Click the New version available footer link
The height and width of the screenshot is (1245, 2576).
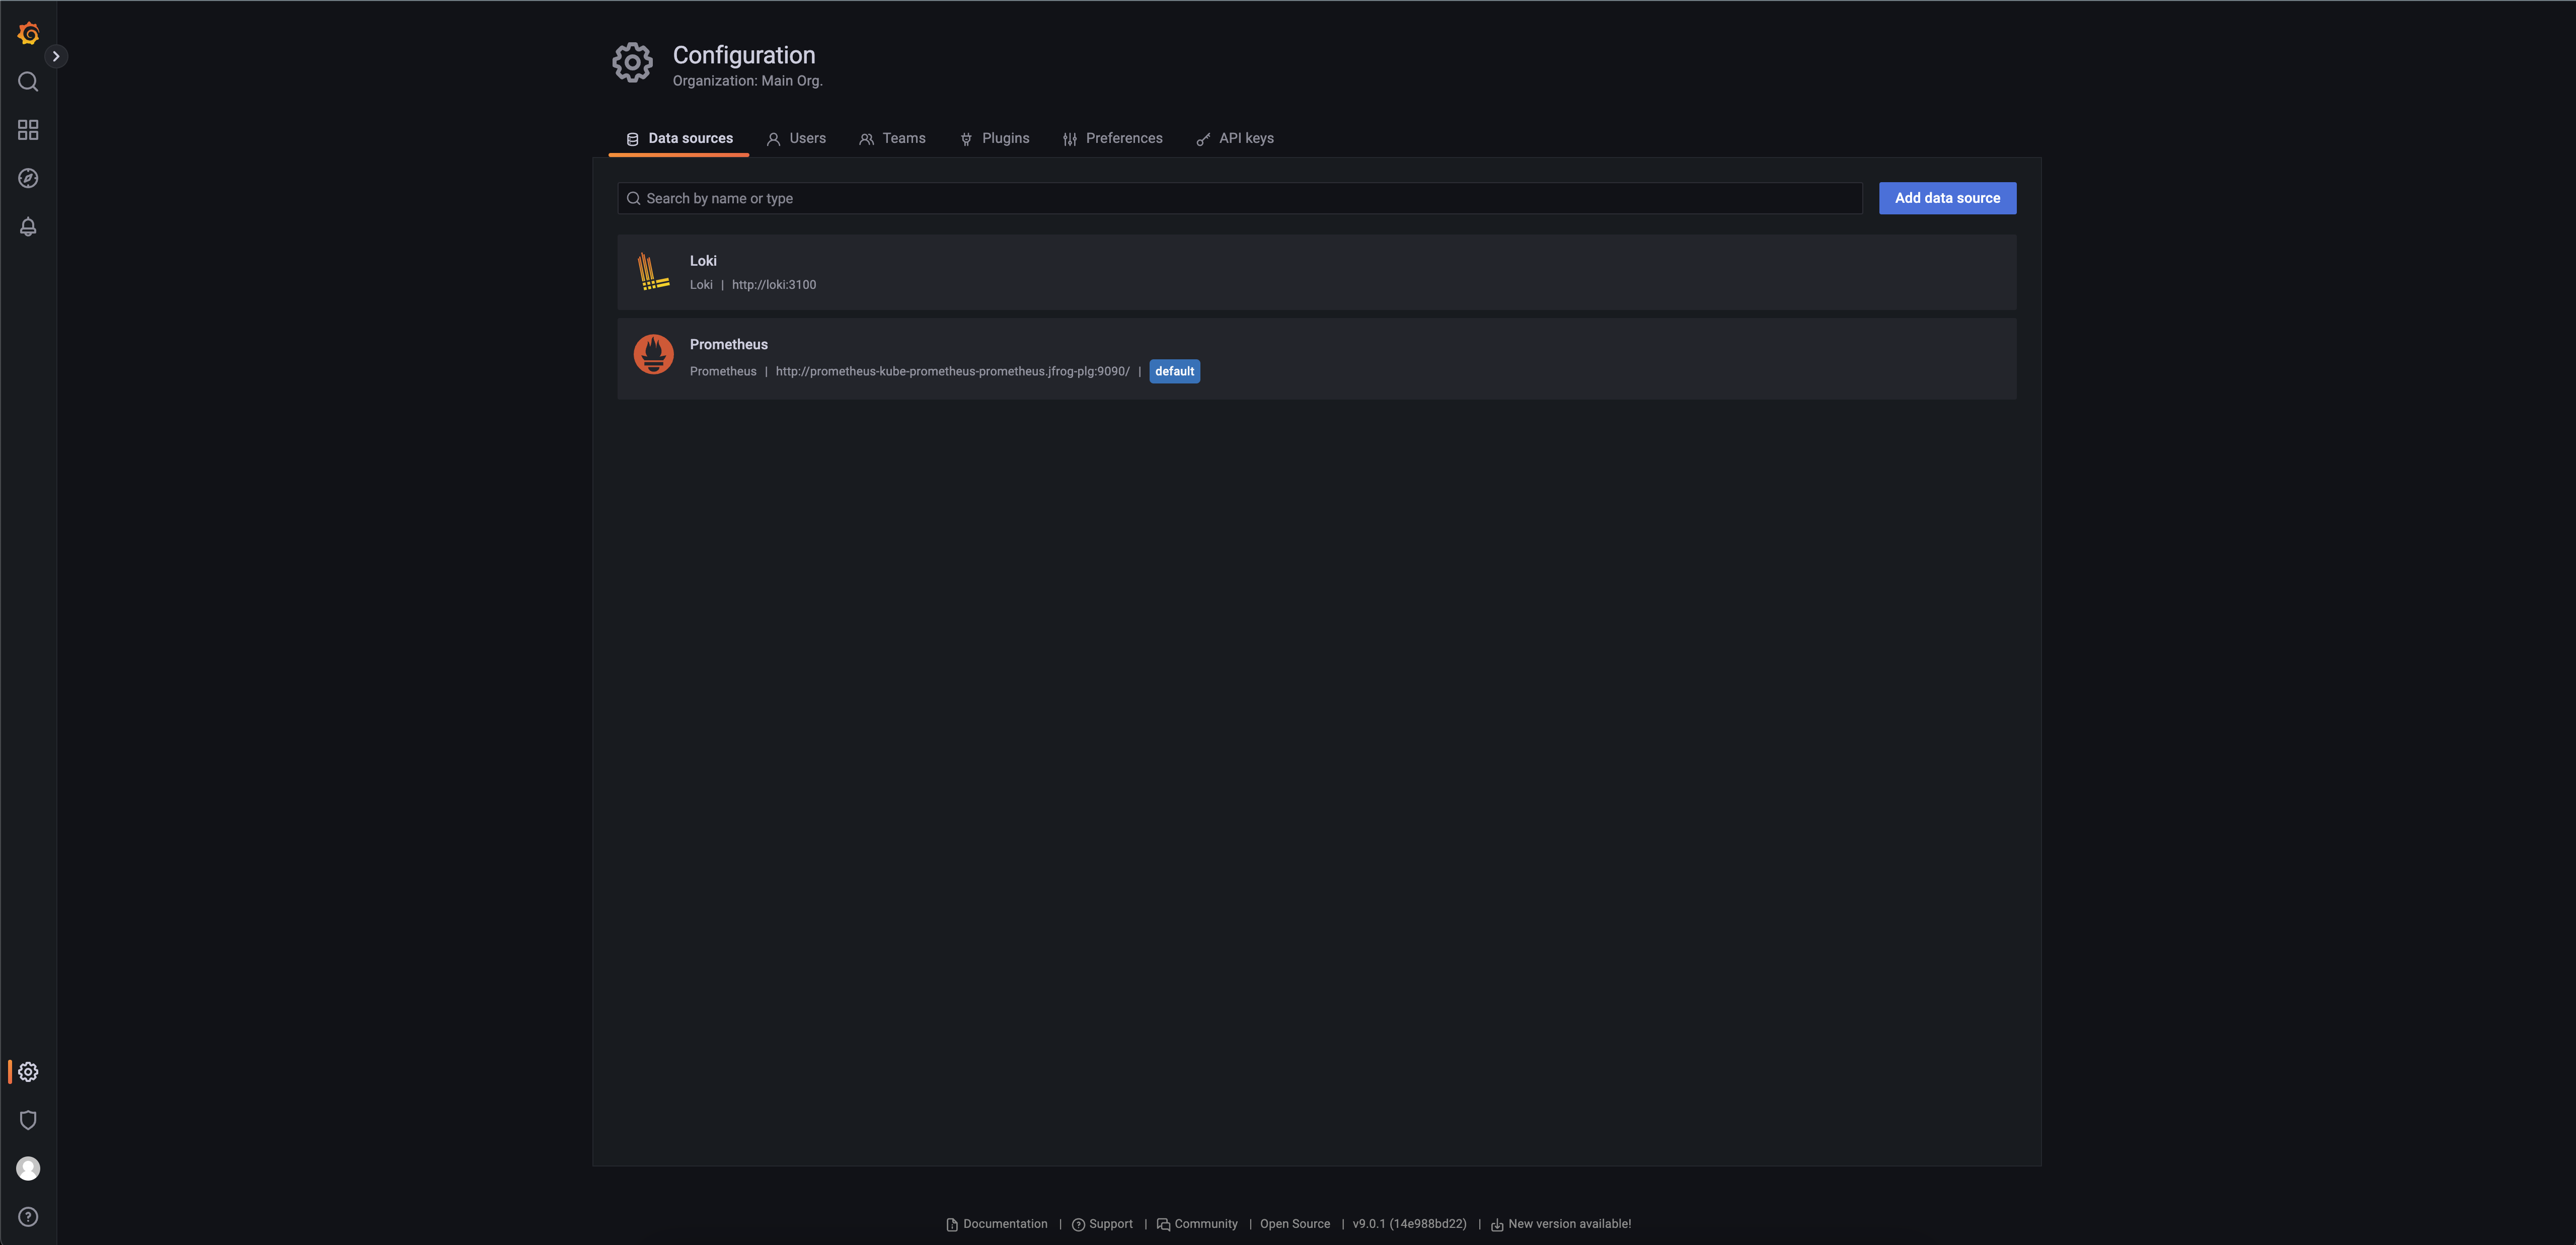tap(1568, 1224)
